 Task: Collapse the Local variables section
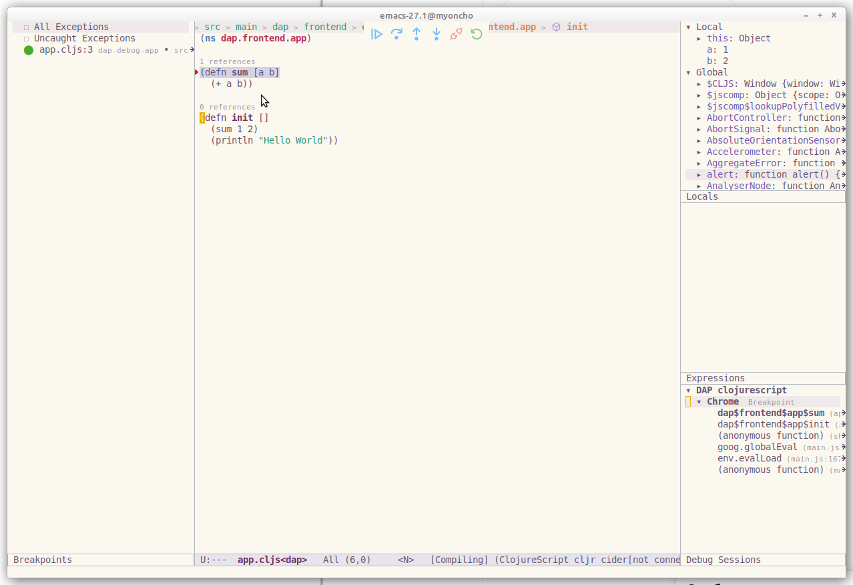coord(689,27)
